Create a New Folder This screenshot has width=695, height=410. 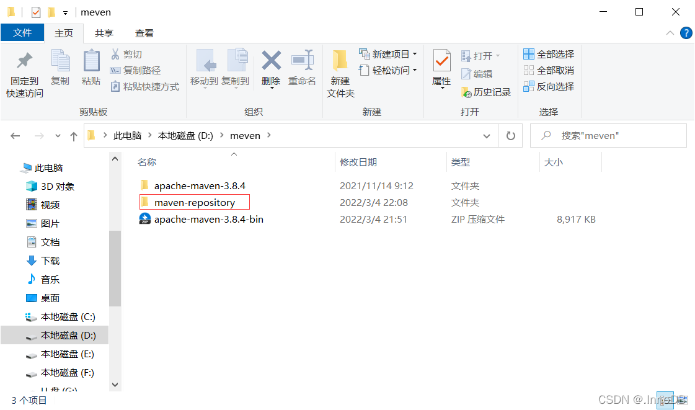tap(340, 74)
